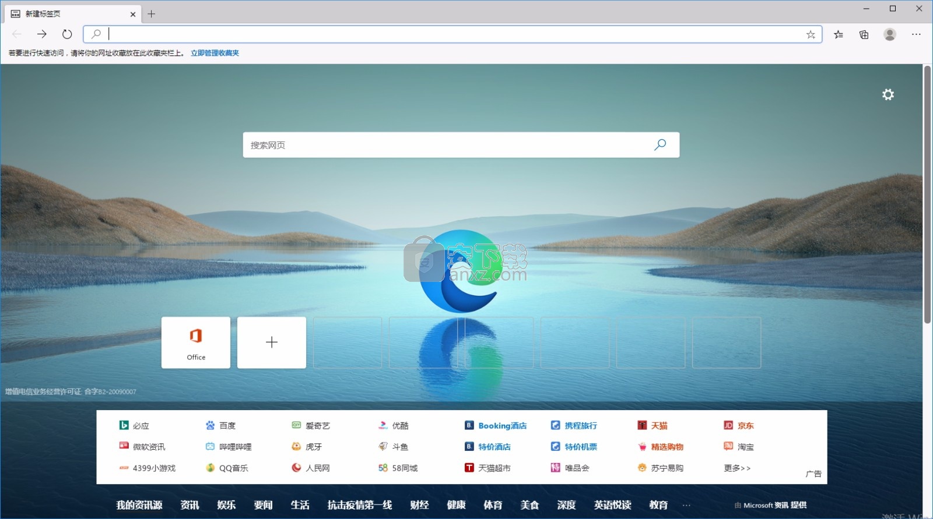Expand more news categories ellipsis

686,505
